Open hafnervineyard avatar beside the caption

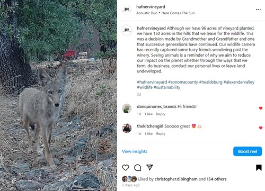point(127,30)
